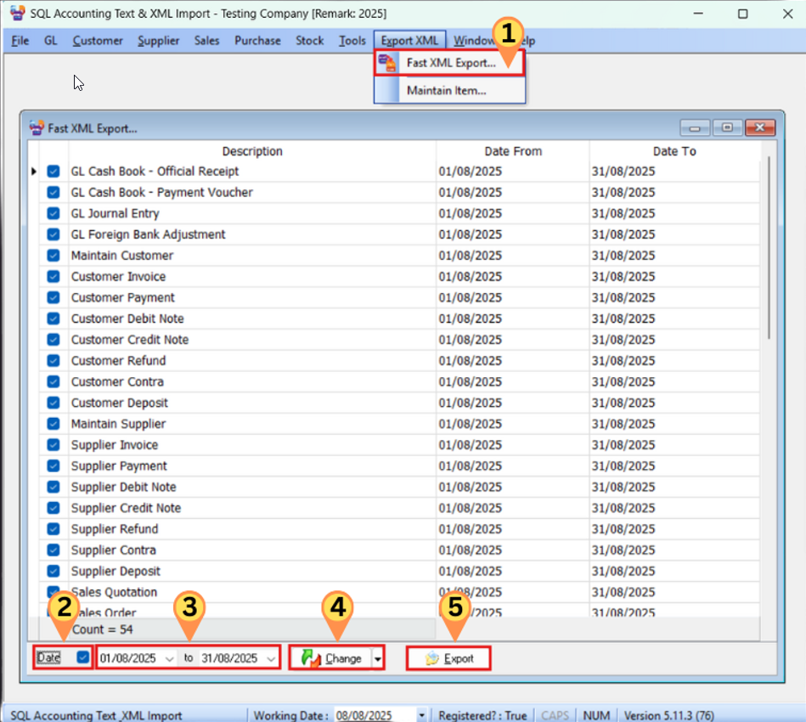Screen dimensions: 806x722
Task: Click the Fast XML Export window icon
Action: (x=36, y=128)
